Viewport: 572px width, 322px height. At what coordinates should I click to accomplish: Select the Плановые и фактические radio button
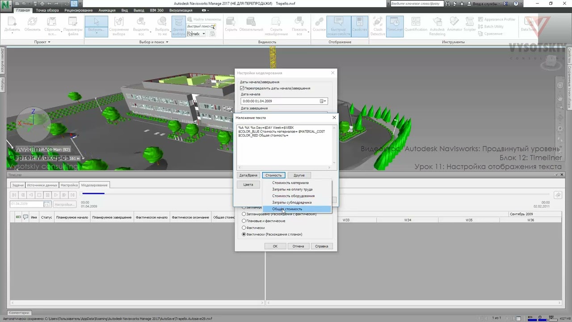pos(244,221)
